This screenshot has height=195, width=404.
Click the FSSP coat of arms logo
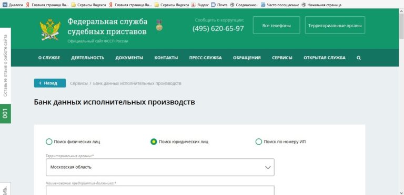[50, 29]
